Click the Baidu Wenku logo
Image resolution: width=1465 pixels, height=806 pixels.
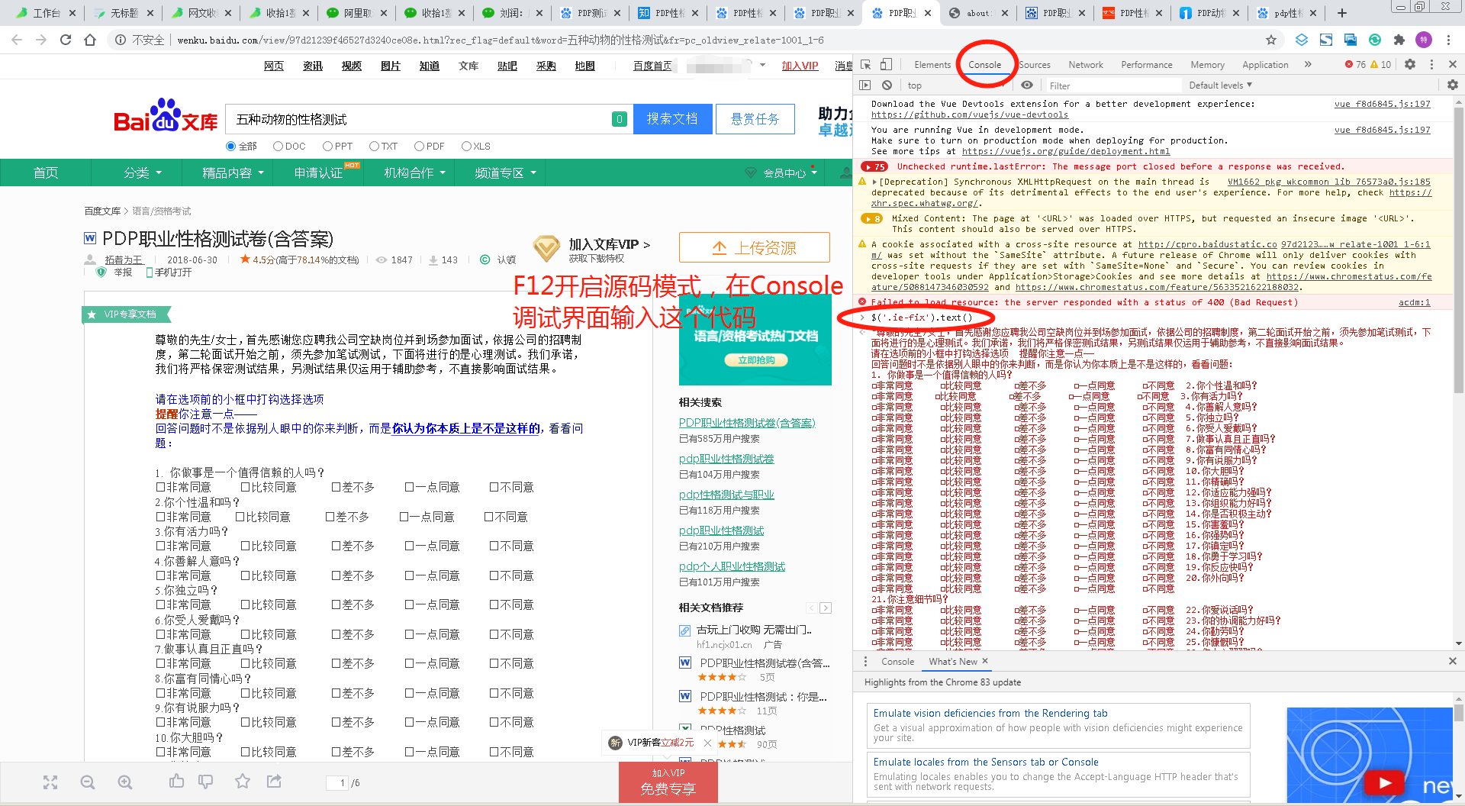(x=166, y=116)
